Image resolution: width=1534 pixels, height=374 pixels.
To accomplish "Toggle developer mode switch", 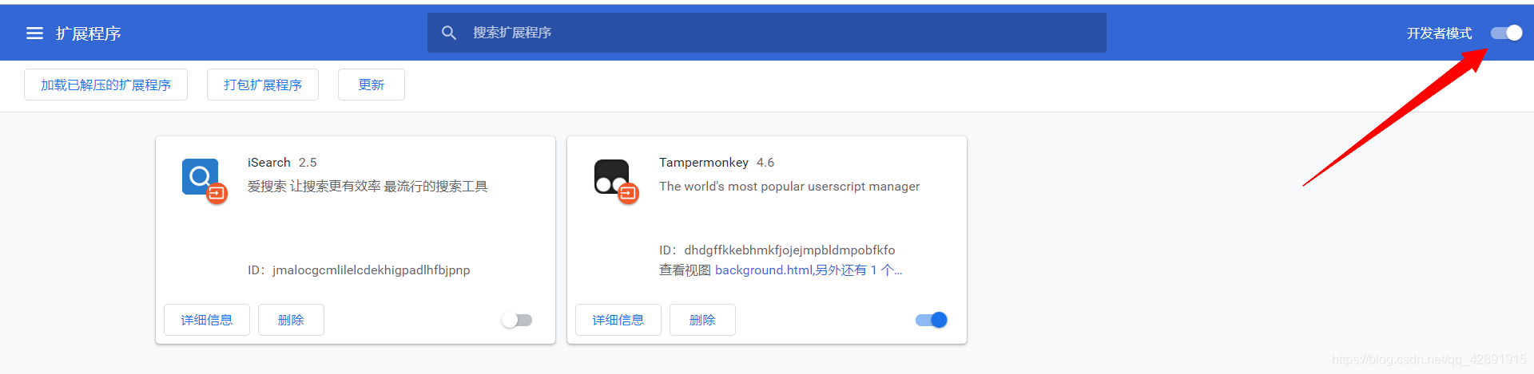I will click(x=1506, y=33).
